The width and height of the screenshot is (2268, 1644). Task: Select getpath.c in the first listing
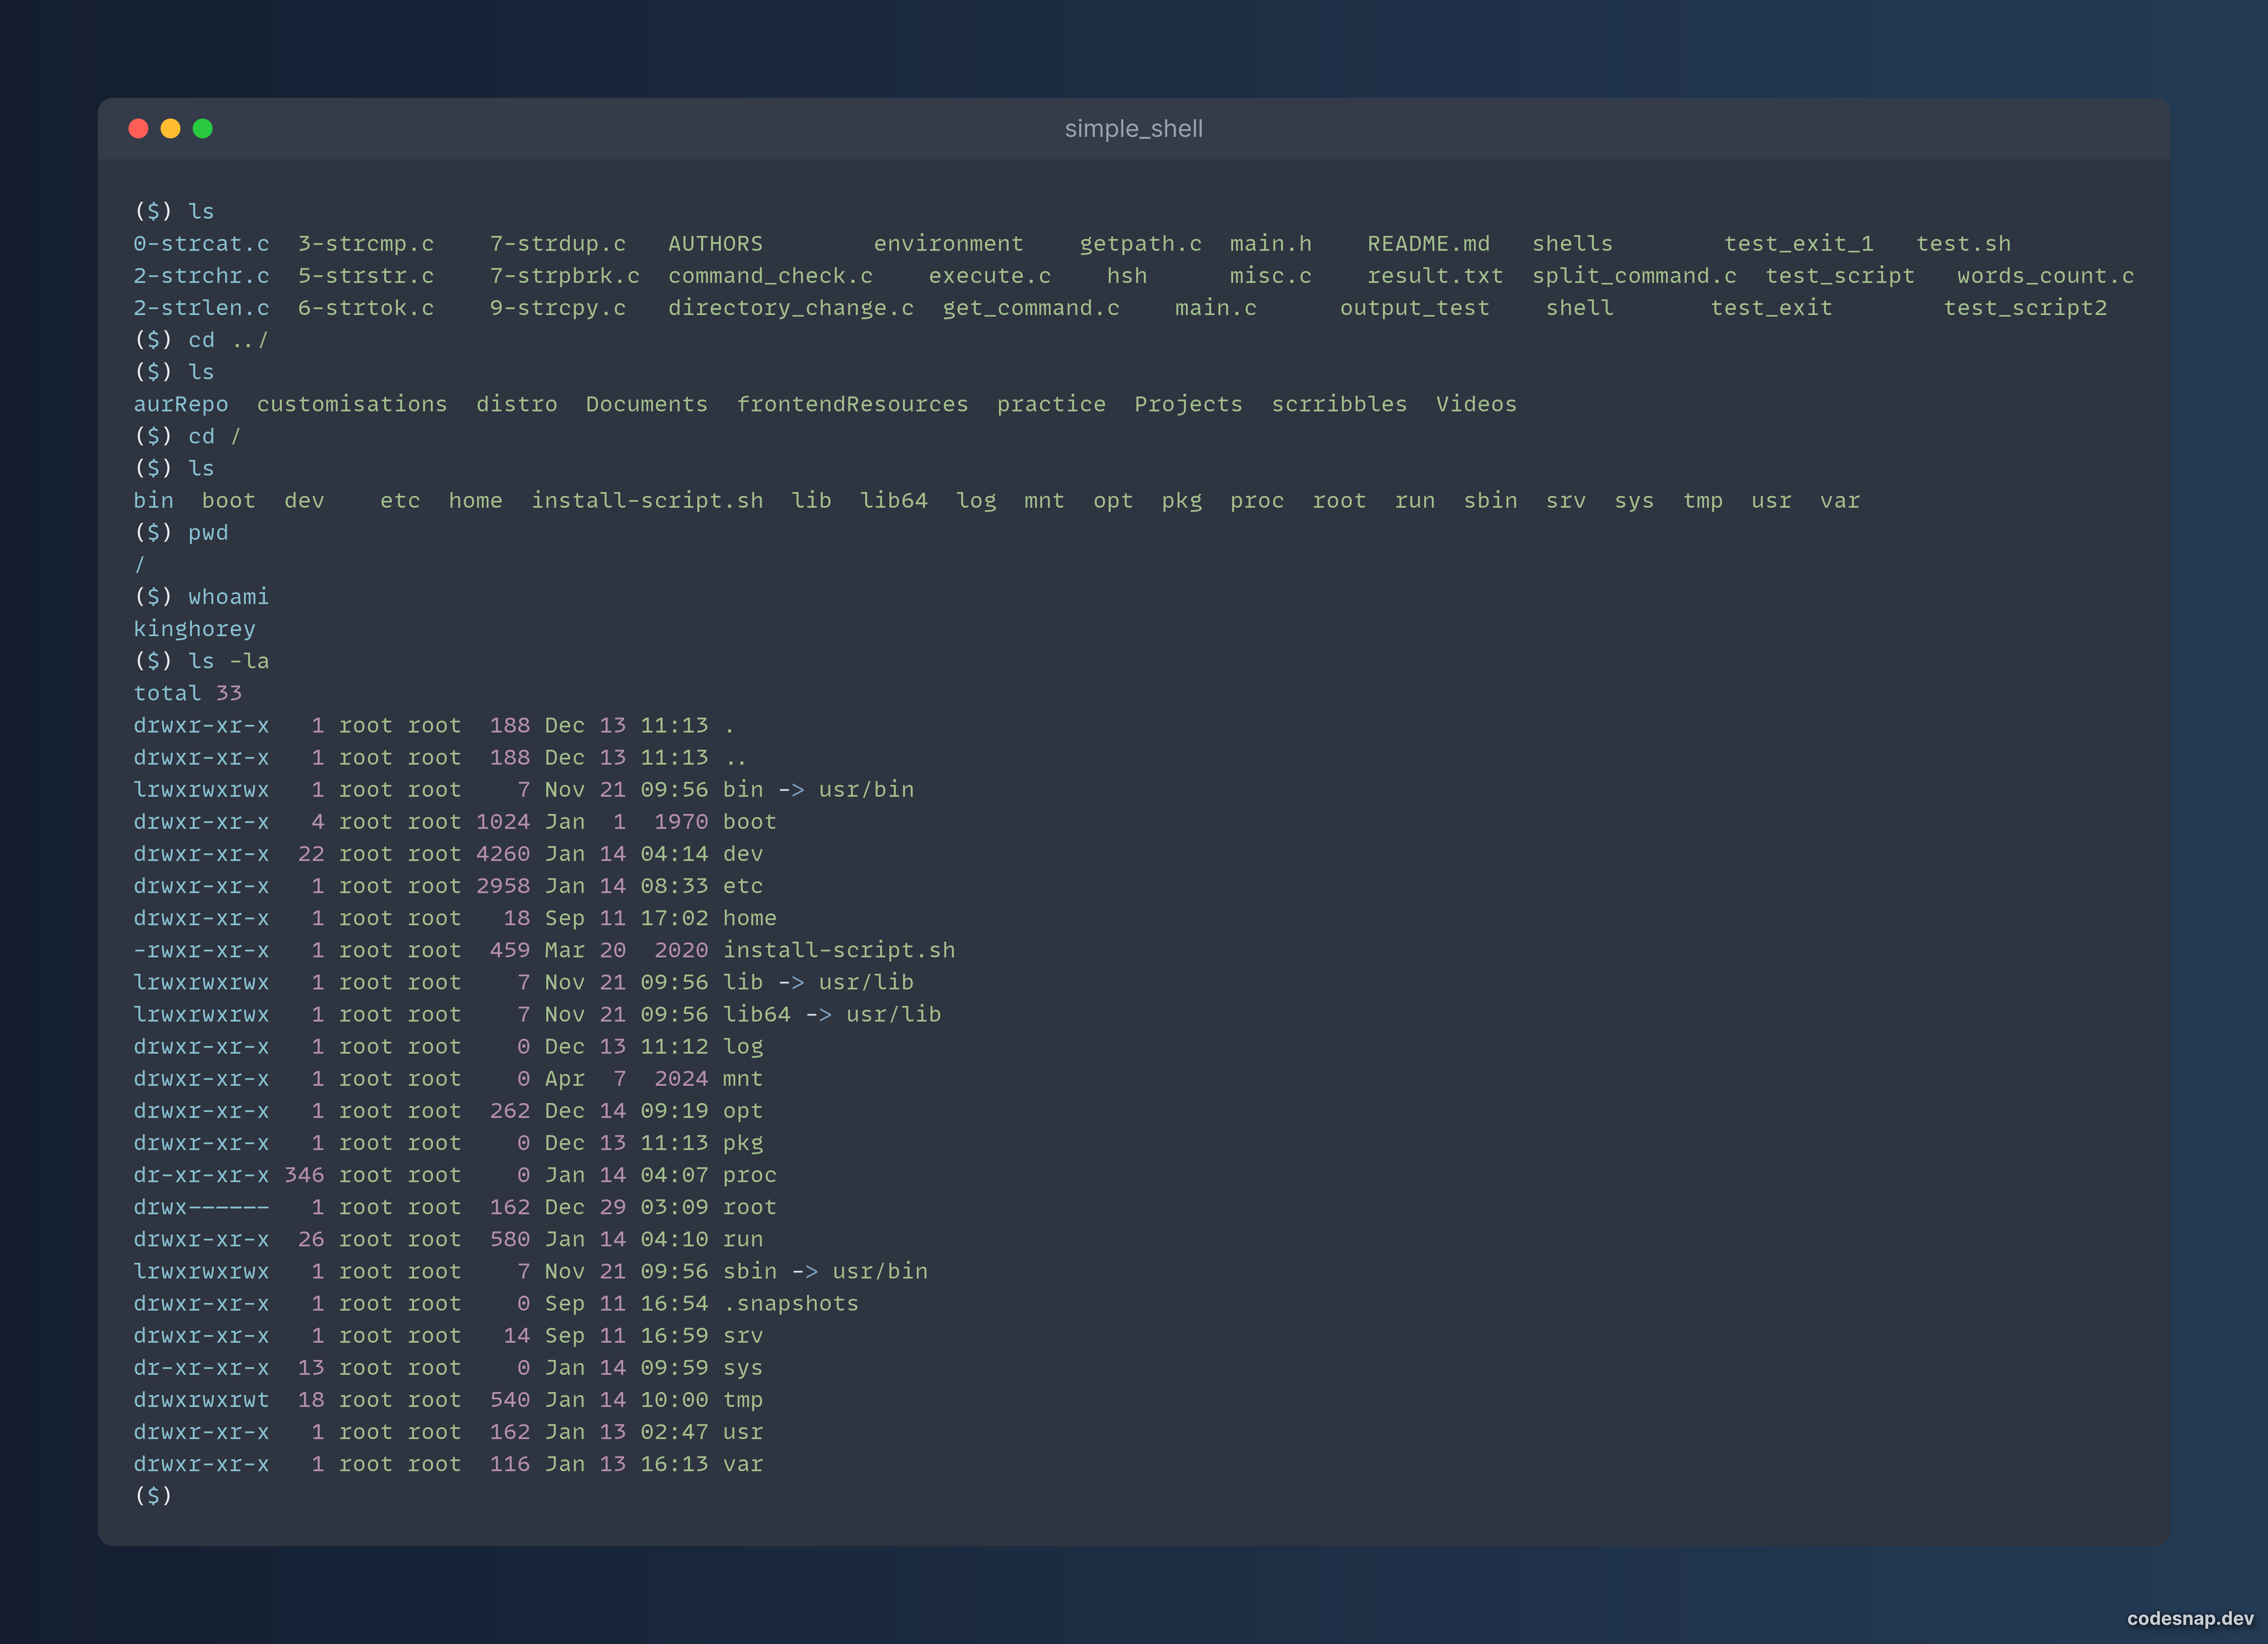[1140, 244]
